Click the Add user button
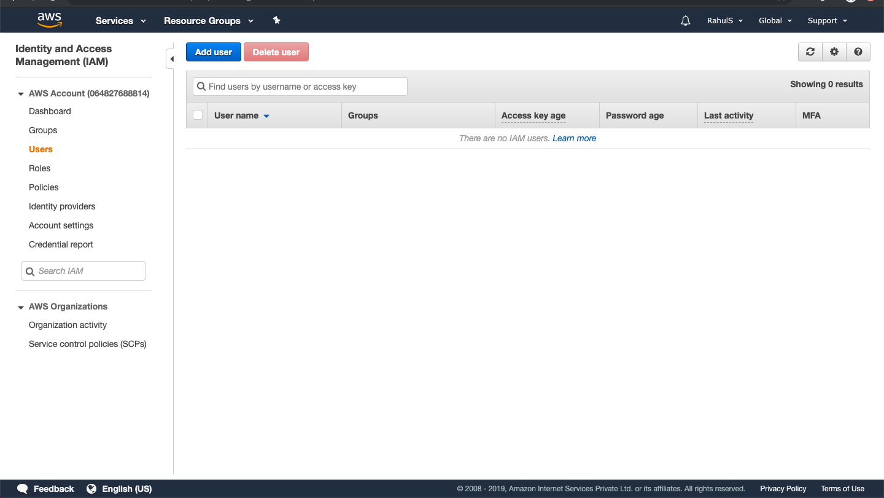Image resolution: width=884 pixels, height=498 pixels. [213, 52]
